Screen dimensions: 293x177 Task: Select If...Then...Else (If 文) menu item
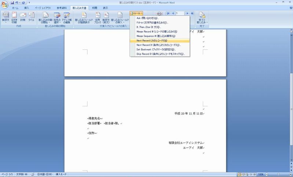160,27
